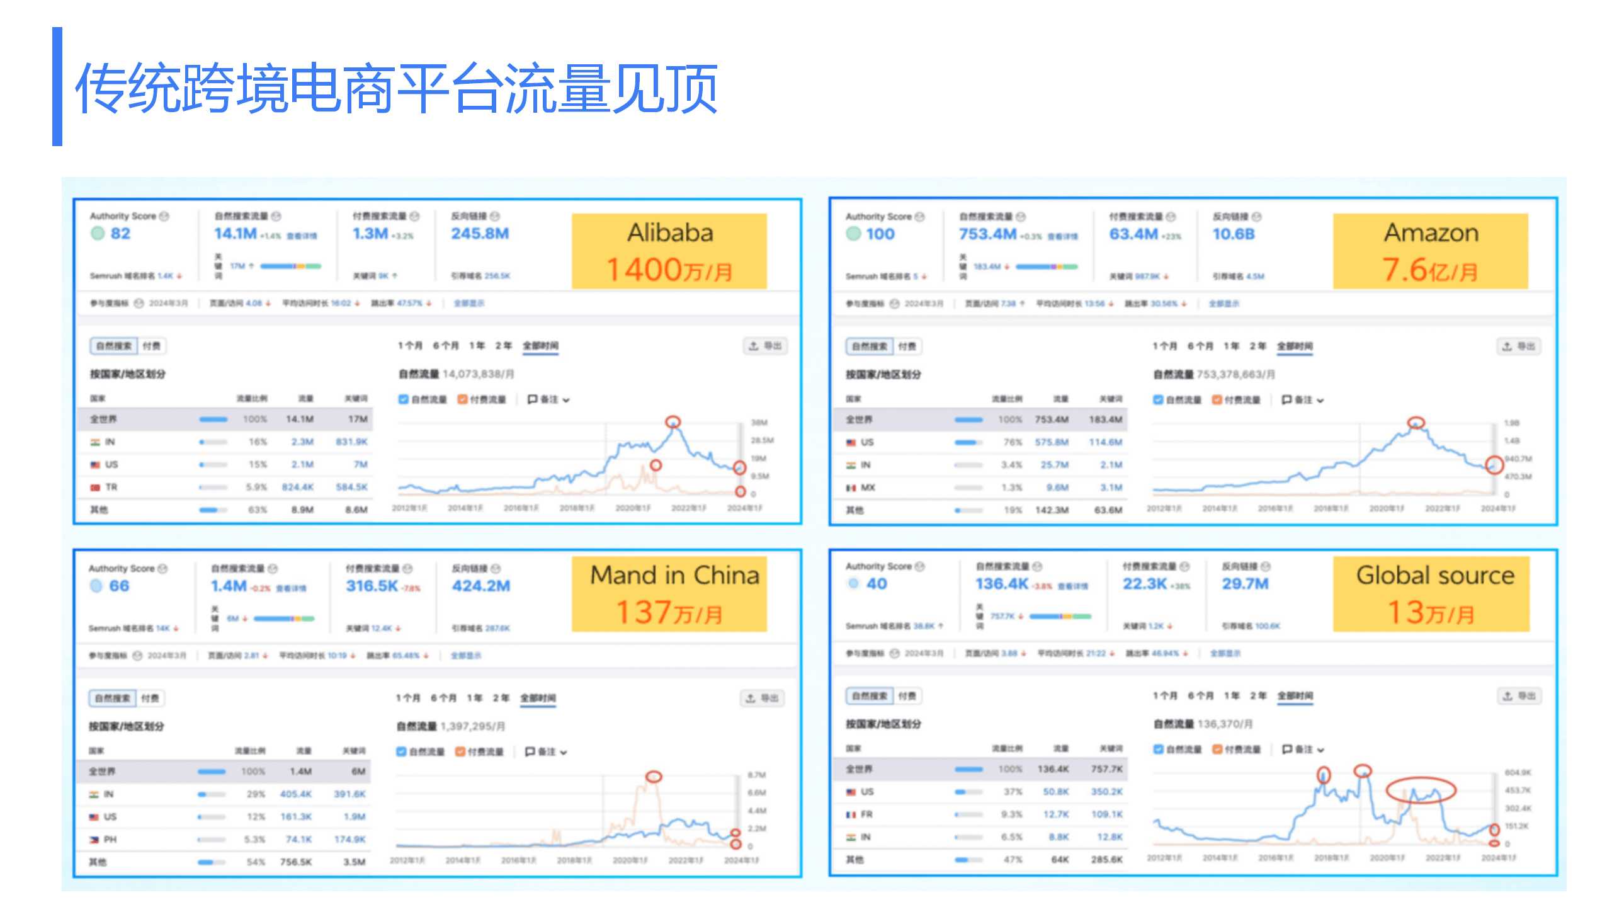The width and height of the screenshot is (1612, 907).
Task: Click the 备注 note icon in Made in China chart
Action: pyautogui.click(x=531, y=751)
